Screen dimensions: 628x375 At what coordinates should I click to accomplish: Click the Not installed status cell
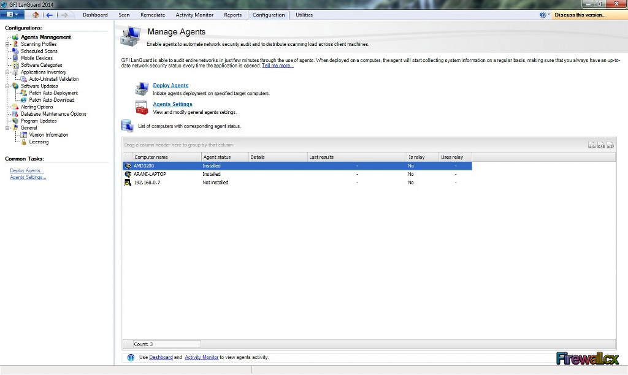[x=215, y=183]
